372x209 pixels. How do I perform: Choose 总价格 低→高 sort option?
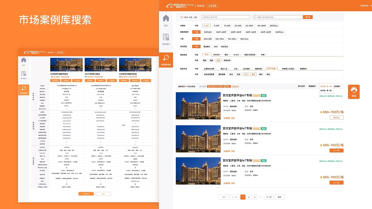[x=326, y=87]
